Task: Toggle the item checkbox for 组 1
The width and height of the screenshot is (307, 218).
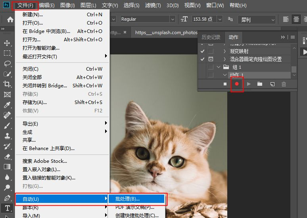Action: [202, 67]
